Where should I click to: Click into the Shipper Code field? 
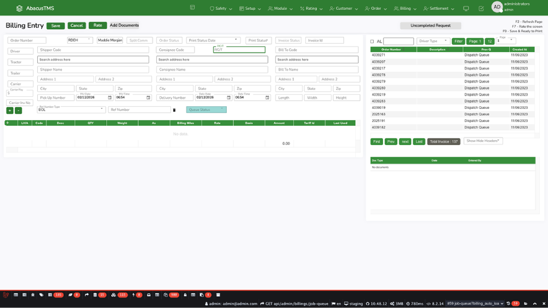pyautogui.click(x=93, y=50)
